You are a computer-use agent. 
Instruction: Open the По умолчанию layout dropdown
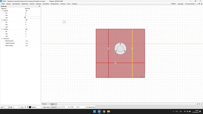[190, 4]
